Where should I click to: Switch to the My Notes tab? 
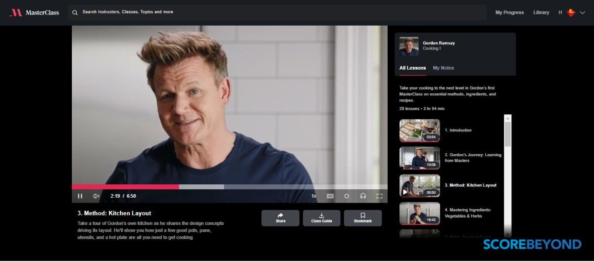[x=444, y=68]
